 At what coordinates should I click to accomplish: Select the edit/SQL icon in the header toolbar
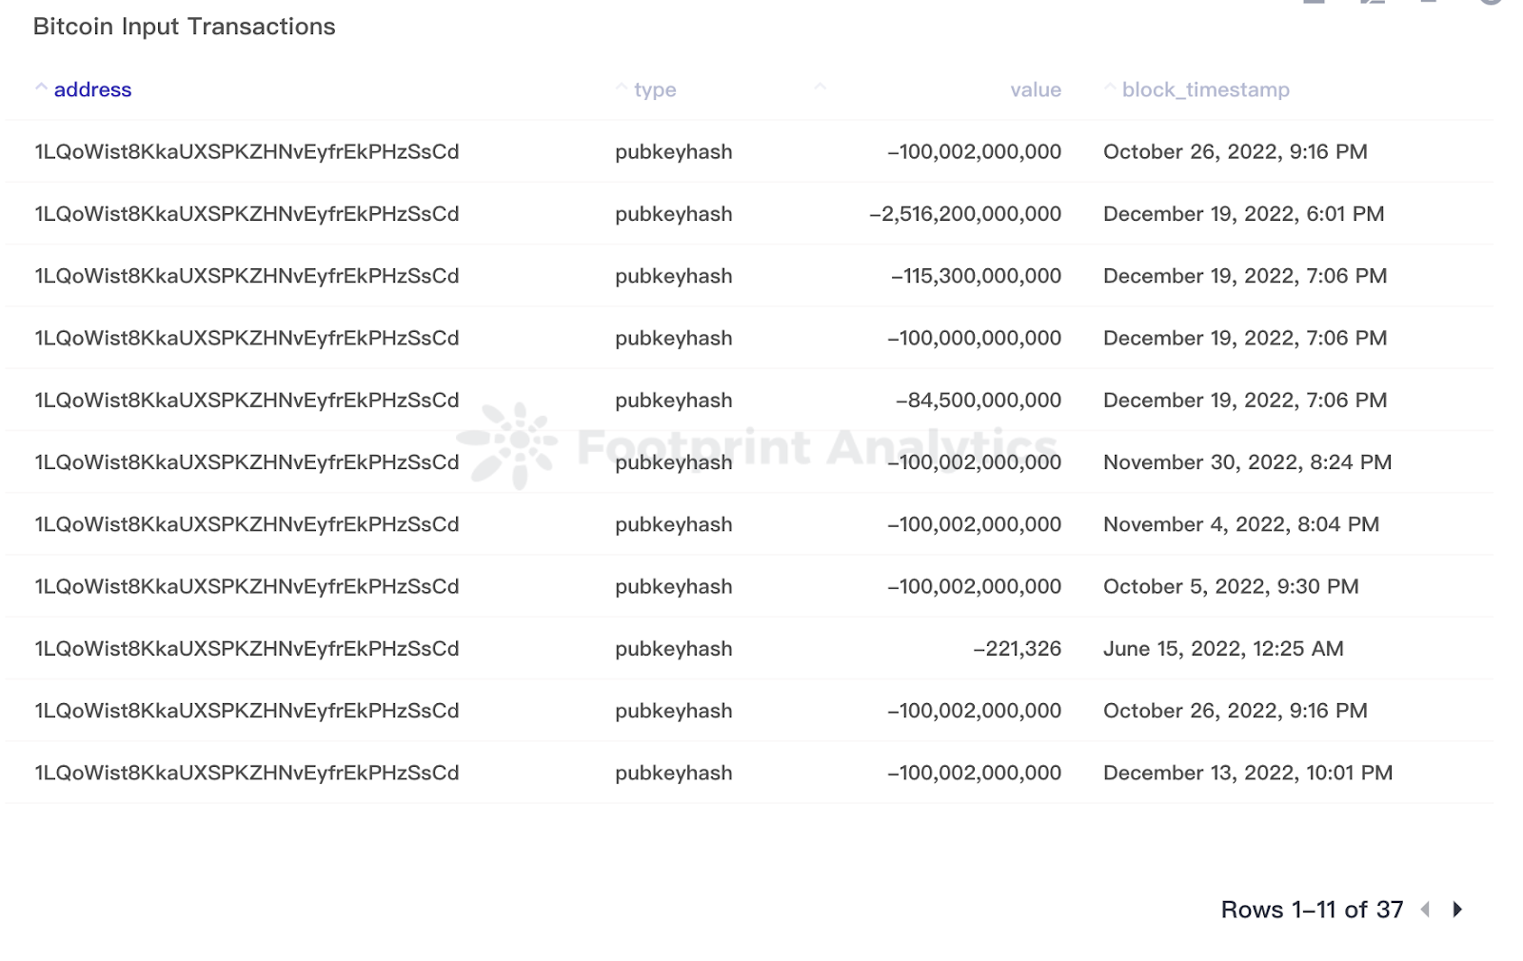click(x=1373, y=5)
